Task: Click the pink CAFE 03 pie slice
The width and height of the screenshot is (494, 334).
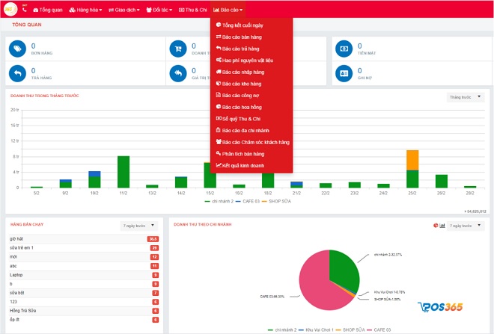Action: coord(315,286)
